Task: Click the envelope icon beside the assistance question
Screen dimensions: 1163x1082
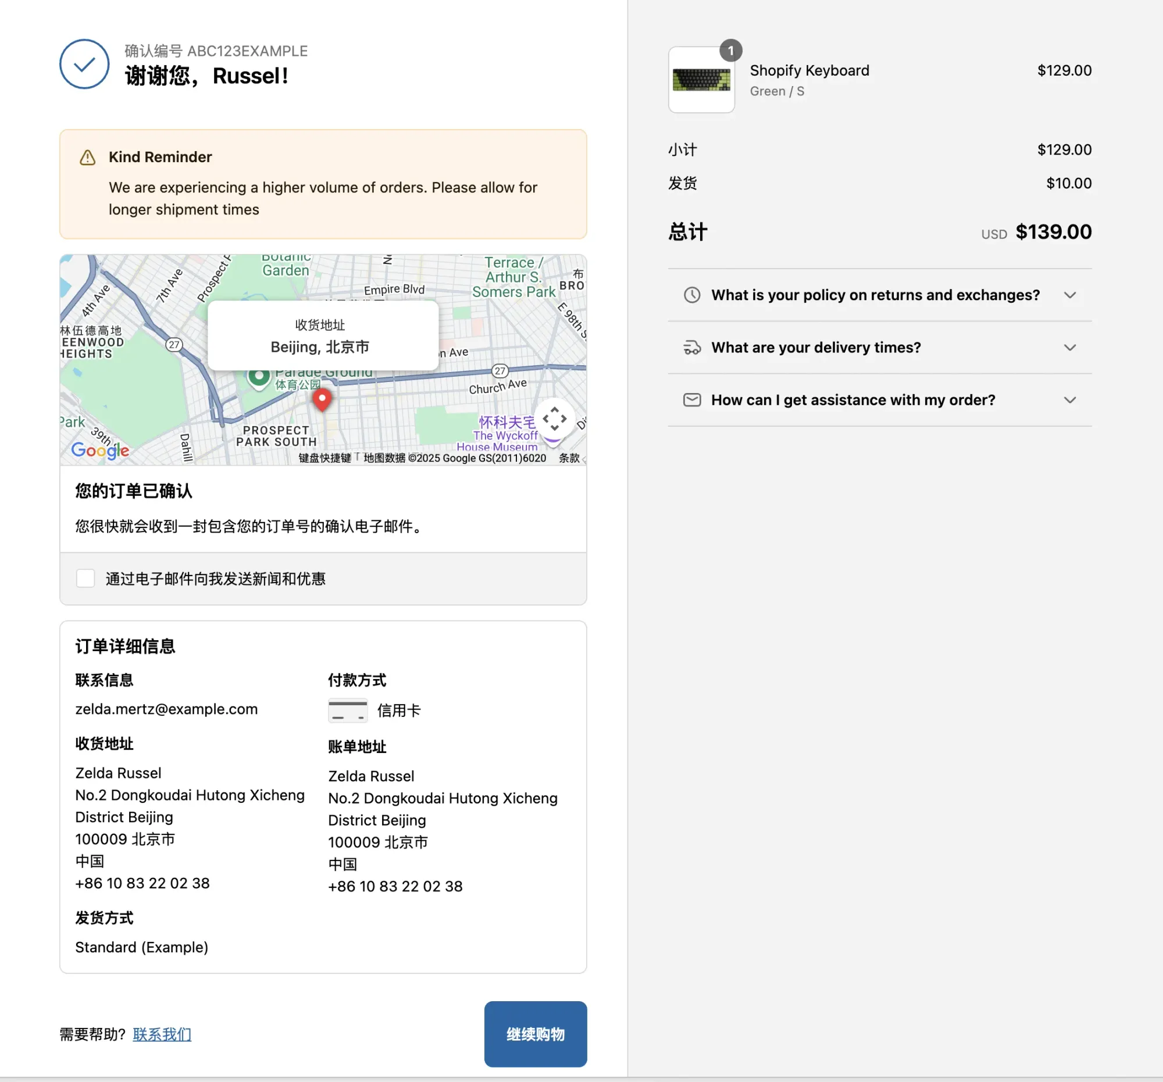Action: coord(692,400)
